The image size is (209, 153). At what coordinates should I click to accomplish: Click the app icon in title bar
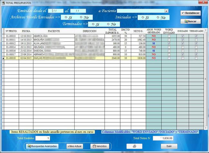click(4, 3)
